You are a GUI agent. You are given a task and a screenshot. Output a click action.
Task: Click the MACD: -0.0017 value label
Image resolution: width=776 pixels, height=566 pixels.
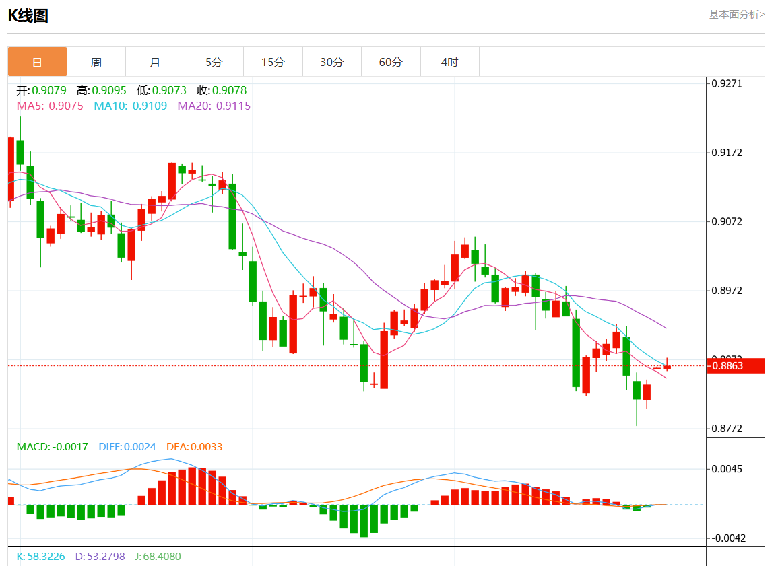53,446
